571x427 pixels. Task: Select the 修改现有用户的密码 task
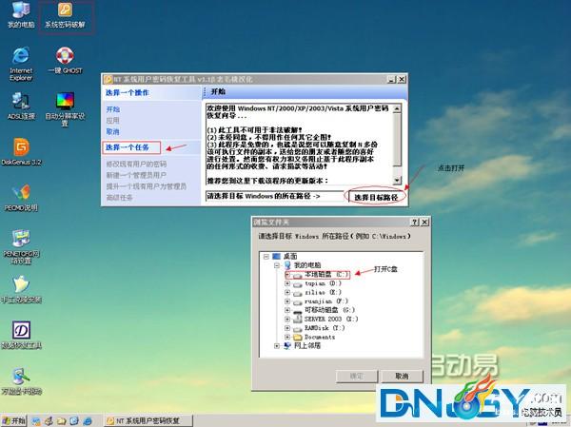point(136,165)
